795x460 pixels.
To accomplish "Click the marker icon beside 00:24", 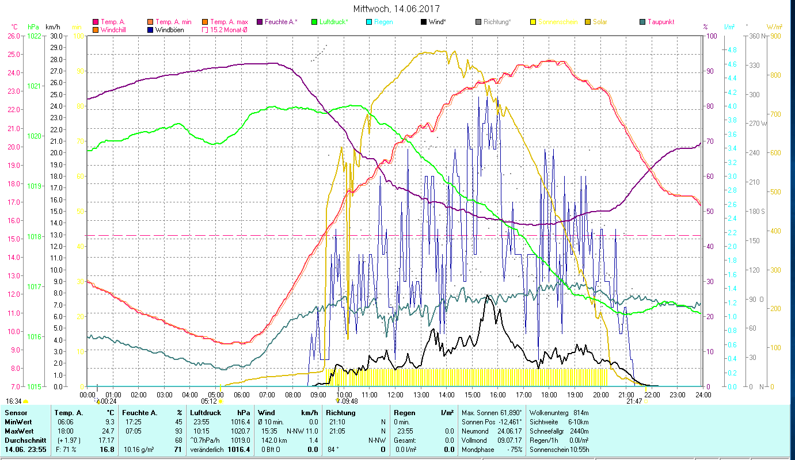I will point(98,401).
